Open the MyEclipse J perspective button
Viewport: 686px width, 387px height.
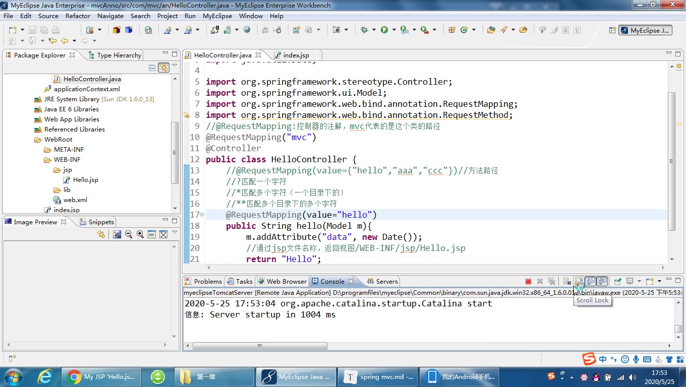646,30
